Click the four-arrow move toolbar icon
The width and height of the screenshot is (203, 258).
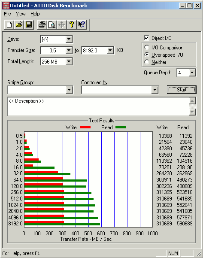[62, 25]
